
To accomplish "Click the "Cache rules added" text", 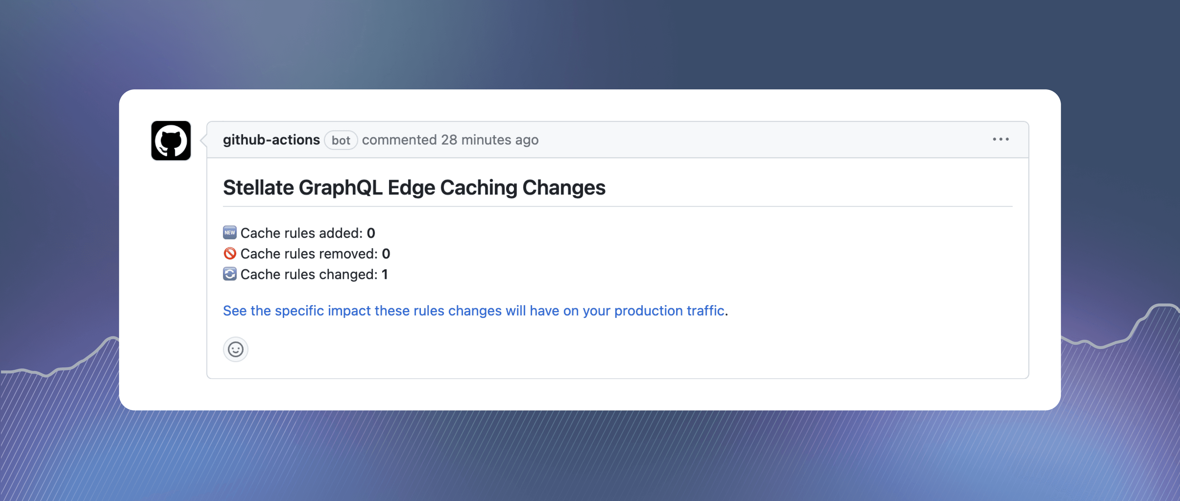I will tap(302, 233).
